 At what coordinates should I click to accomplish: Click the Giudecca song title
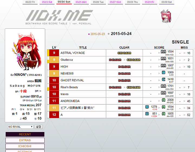(x=67, y=60)
